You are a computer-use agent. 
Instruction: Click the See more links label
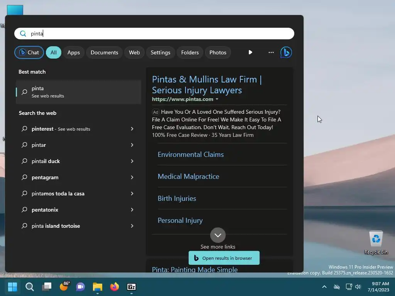point(218,247)
